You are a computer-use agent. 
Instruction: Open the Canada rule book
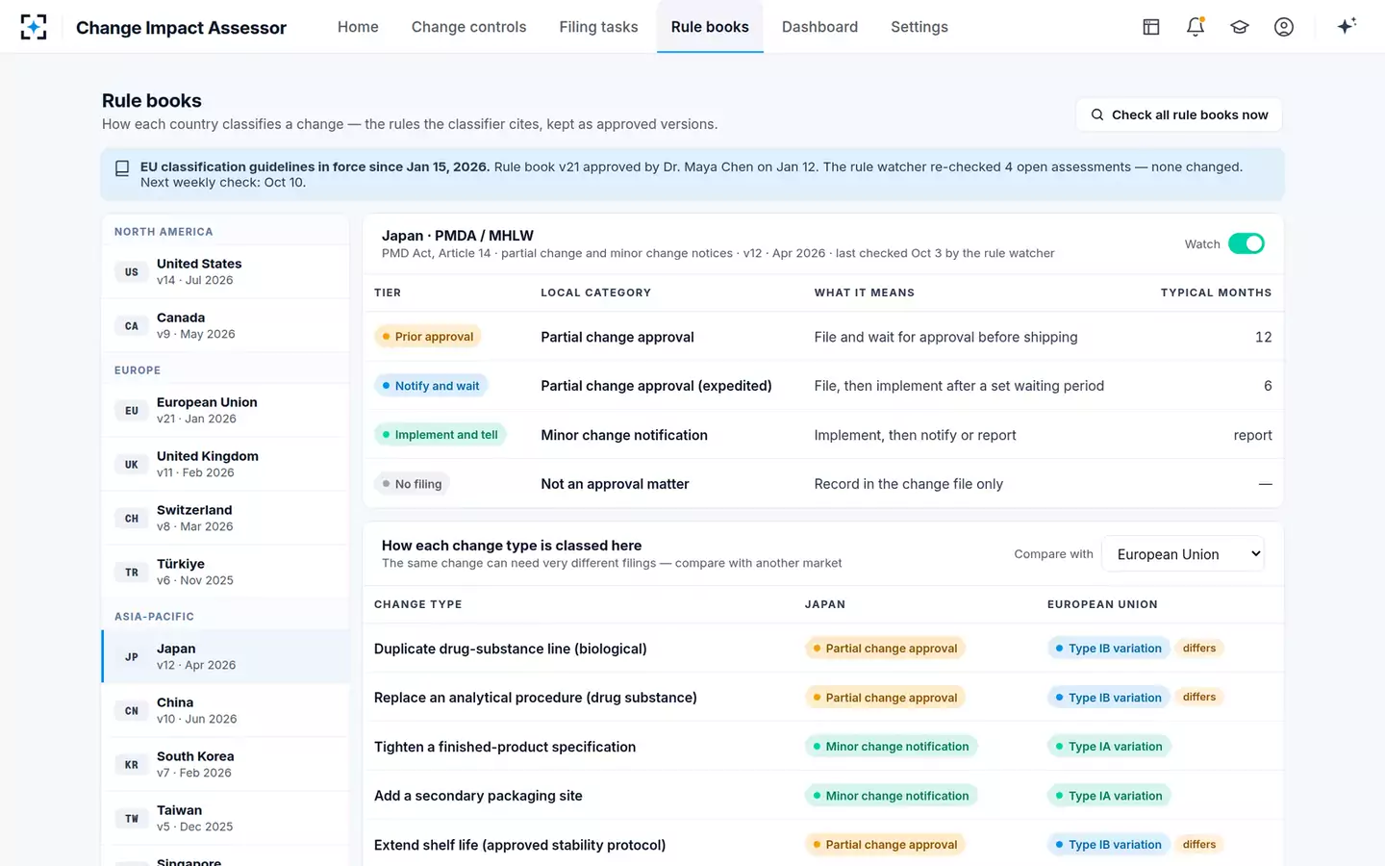(225, 326)
